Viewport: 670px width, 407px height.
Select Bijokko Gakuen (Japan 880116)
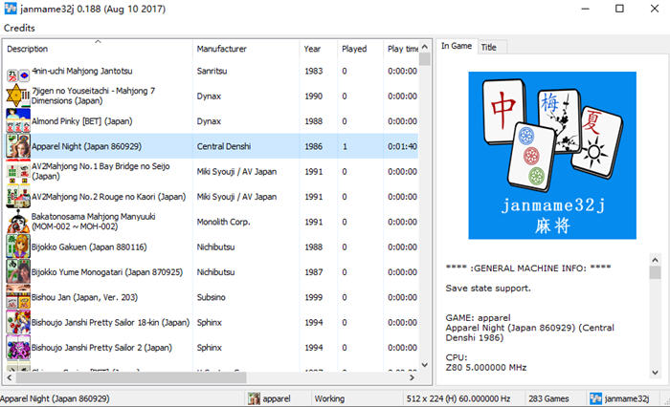tap(89, 247)
